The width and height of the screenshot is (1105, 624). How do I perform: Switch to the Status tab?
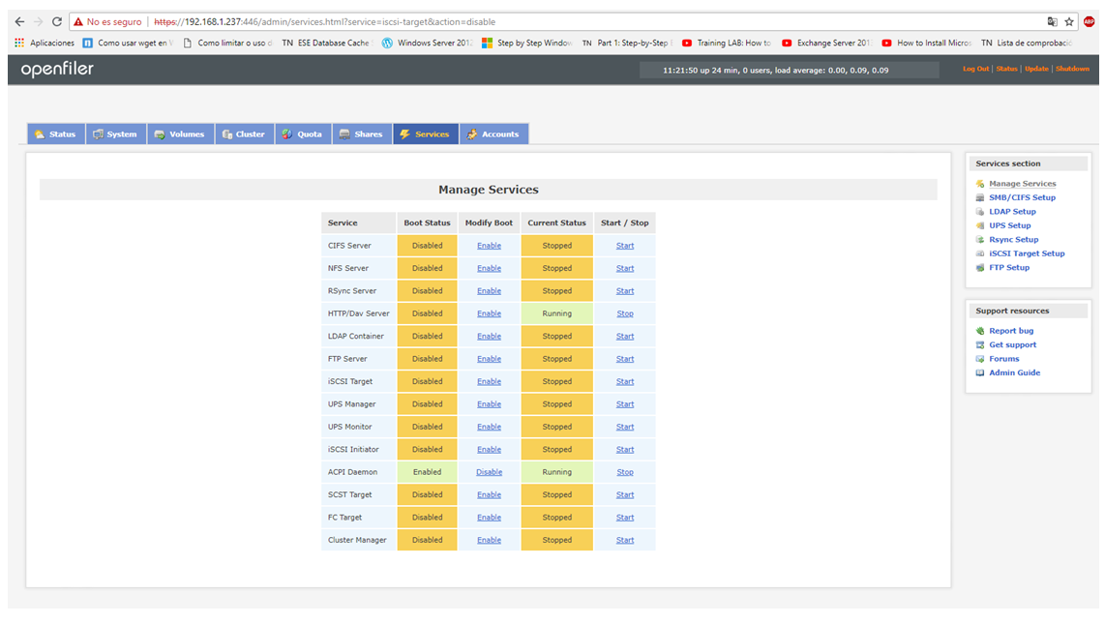[x=56, y=134]
